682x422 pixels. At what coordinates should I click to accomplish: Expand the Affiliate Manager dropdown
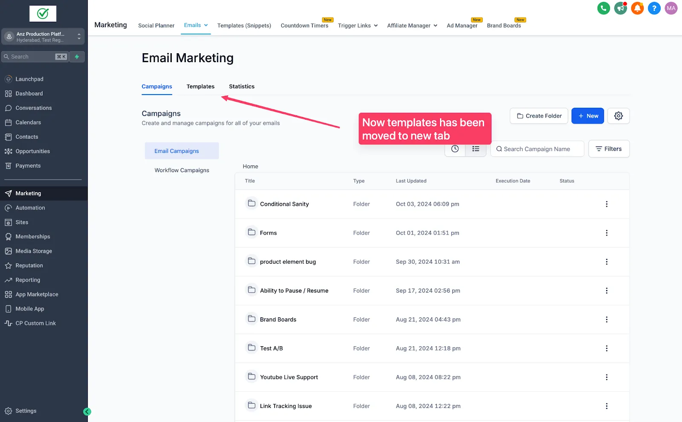[x=412, y=26]
